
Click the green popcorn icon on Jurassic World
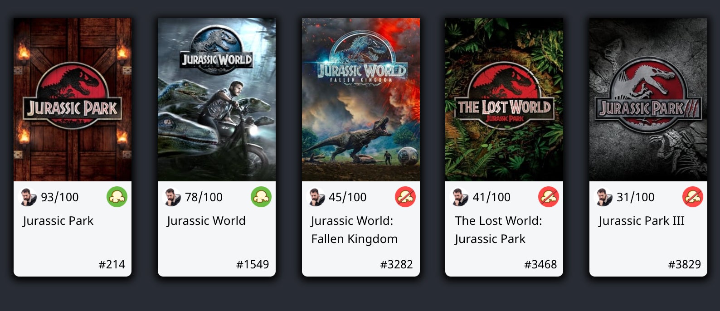[261, 197]
